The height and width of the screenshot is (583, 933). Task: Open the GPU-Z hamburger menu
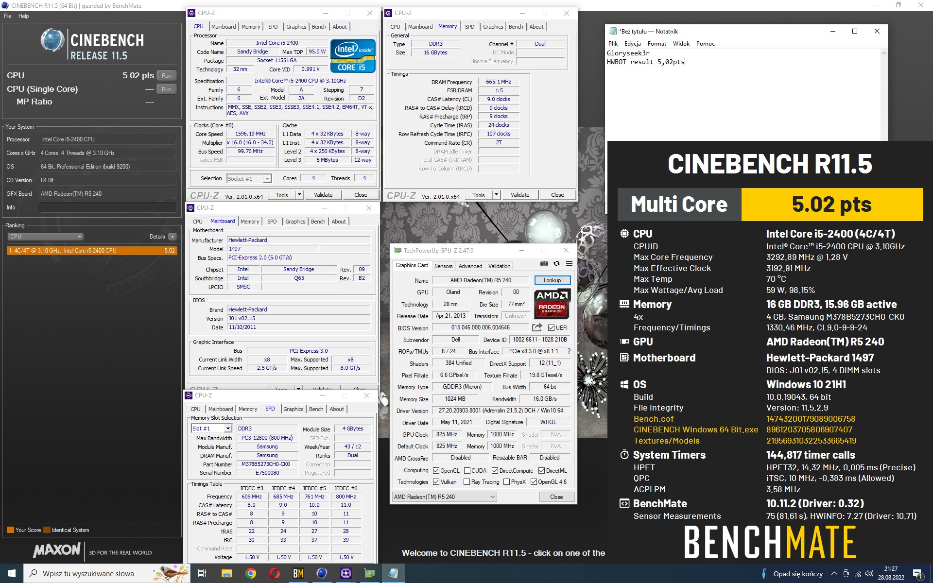pyautogui.click(x=569, y=264)
